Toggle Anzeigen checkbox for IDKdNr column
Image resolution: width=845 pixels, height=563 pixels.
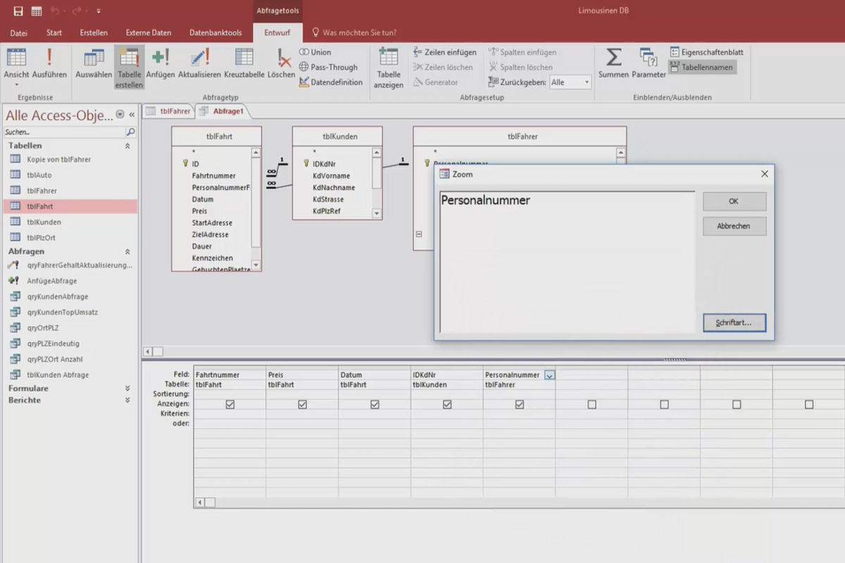[x=447, y=405]
